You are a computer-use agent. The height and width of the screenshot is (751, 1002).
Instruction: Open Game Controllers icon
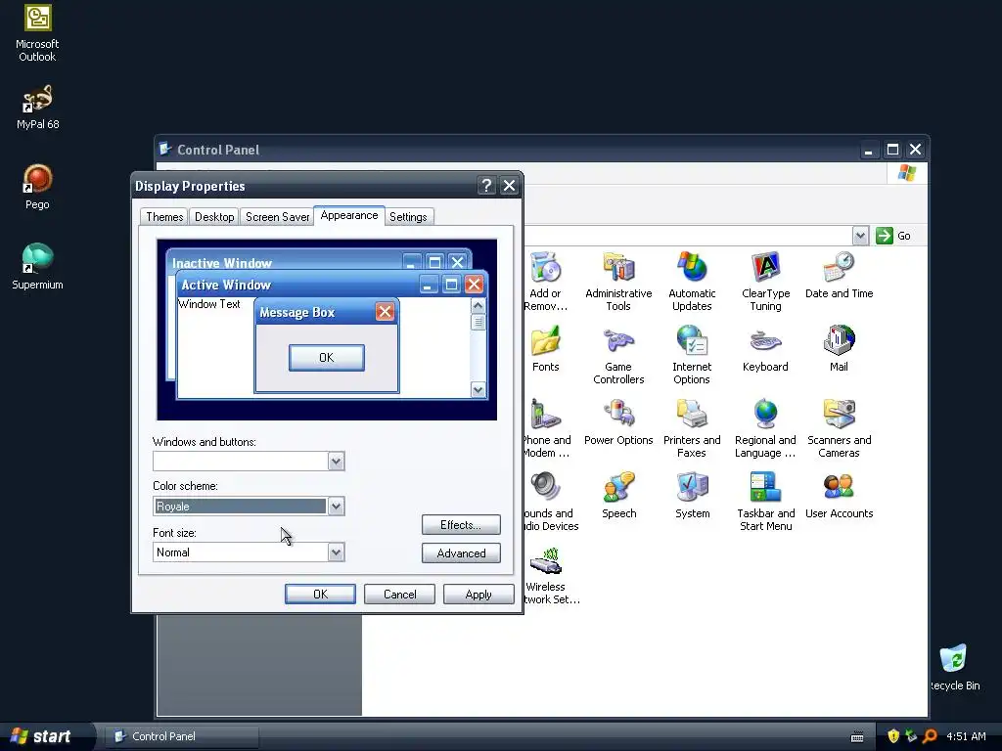(x=618, y=354)
